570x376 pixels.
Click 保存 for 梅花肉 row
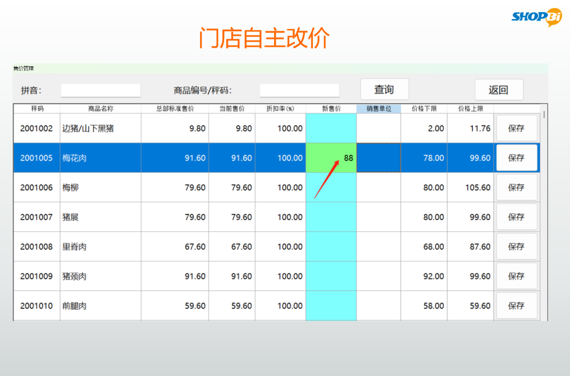pos(516,158)
